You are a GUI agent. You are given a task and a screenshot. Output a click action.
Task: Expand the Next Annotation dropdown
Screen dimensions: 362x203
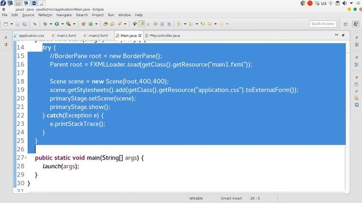pos(185,24)
